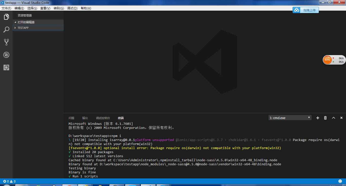Screen dimensions: 346x186
Task: Open the 查看(V) menu
Action: [45, 8]
